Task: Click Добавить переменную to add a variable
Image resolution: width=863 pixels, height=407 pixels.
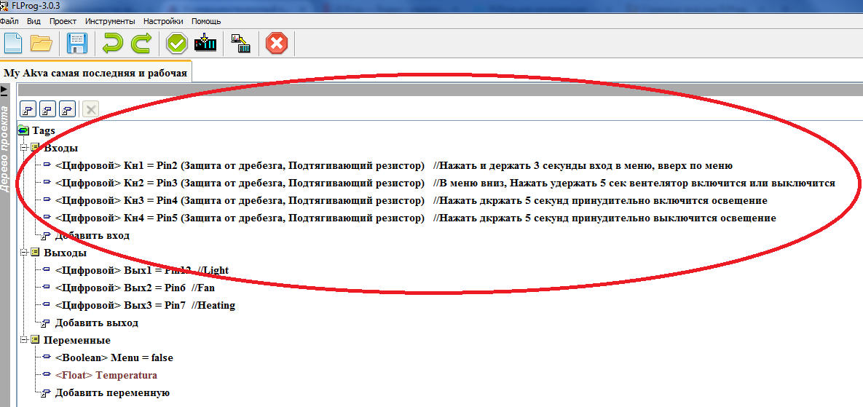Action: [112, 392]
